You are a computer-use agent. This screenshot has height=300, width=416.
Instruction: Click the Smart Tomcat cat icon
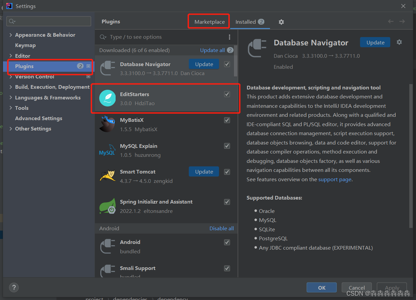coord(108,176)
